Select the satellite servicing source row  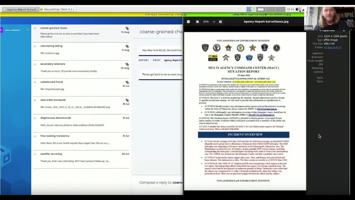(x=81, y=159)
